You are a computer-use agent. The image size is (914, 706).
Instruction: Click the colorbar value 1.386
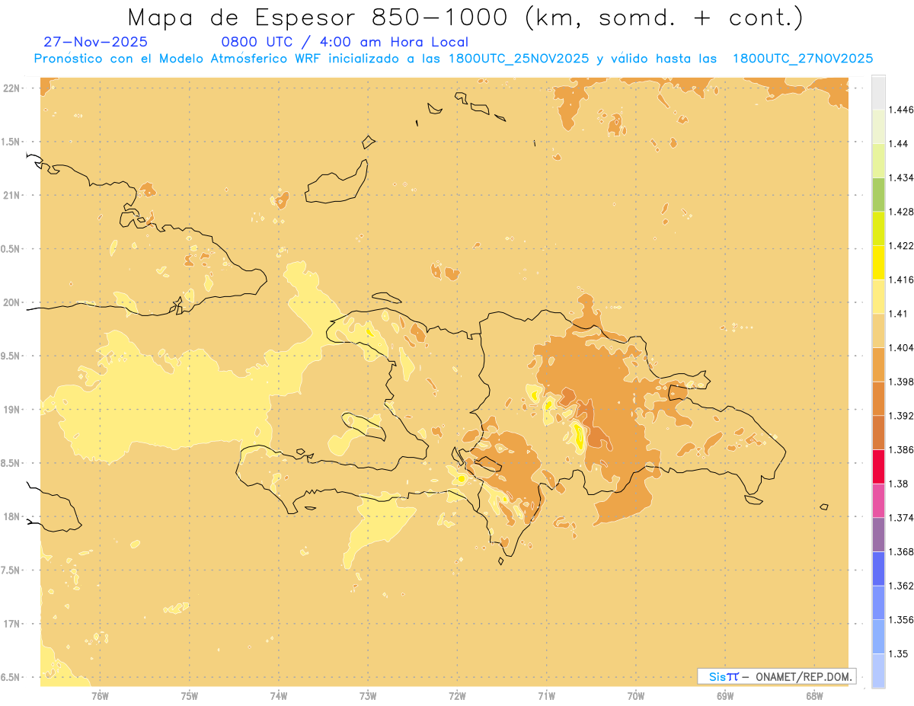(x=901, y=449)
